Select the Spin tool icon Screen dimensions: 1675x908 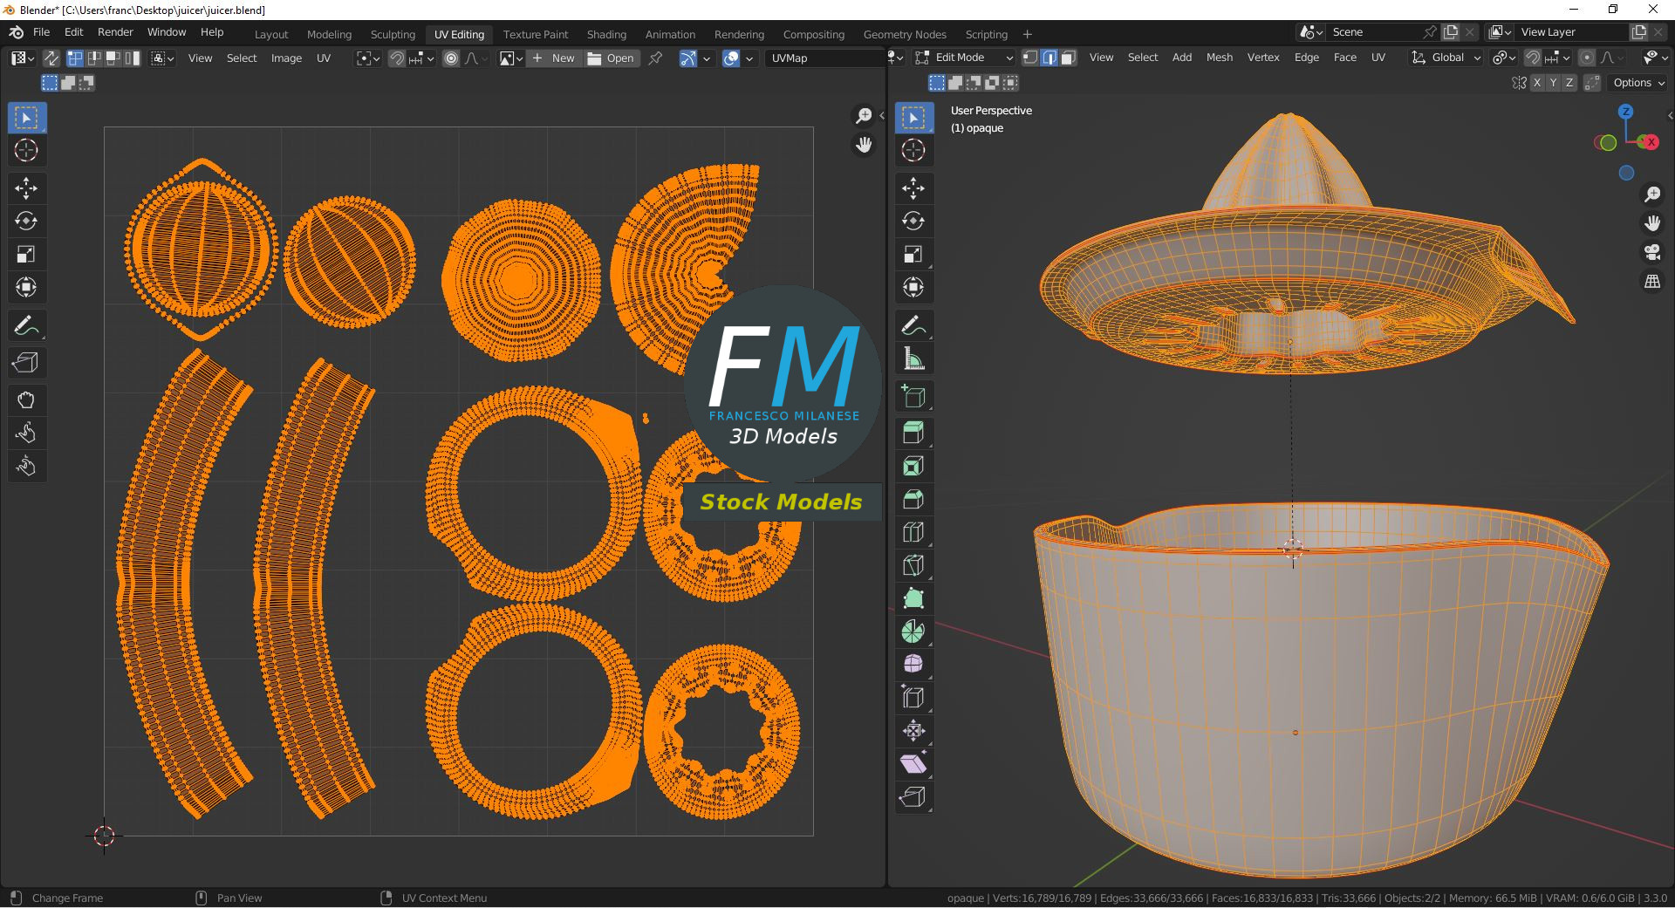tap(913, 632)
